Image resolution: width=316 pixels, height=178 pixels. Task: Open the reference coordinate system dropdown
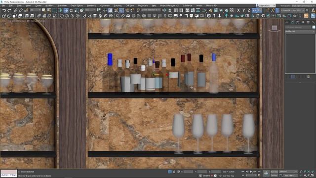coord(90,10)
